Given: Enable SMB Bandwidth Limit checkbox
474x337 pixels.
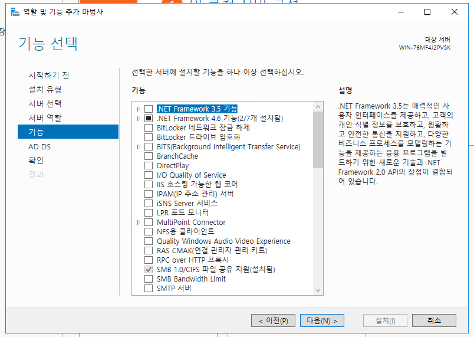Looking at the screenshot, I should click(149, 279).
